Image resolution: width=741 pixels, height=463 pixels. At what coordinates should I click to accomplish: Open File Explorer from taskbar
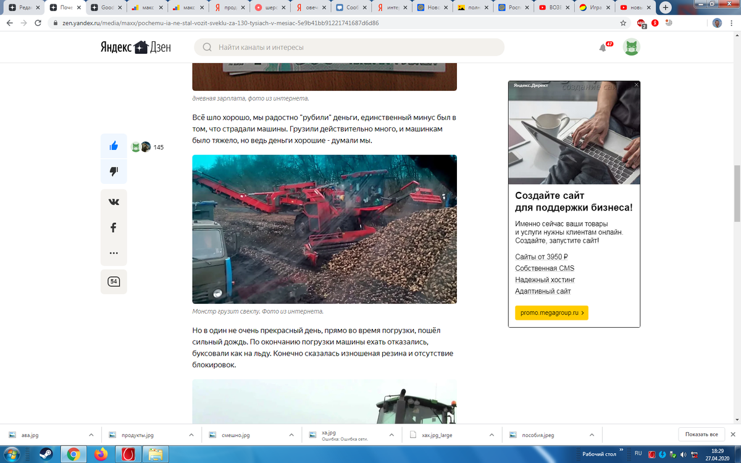pos(156,454)
